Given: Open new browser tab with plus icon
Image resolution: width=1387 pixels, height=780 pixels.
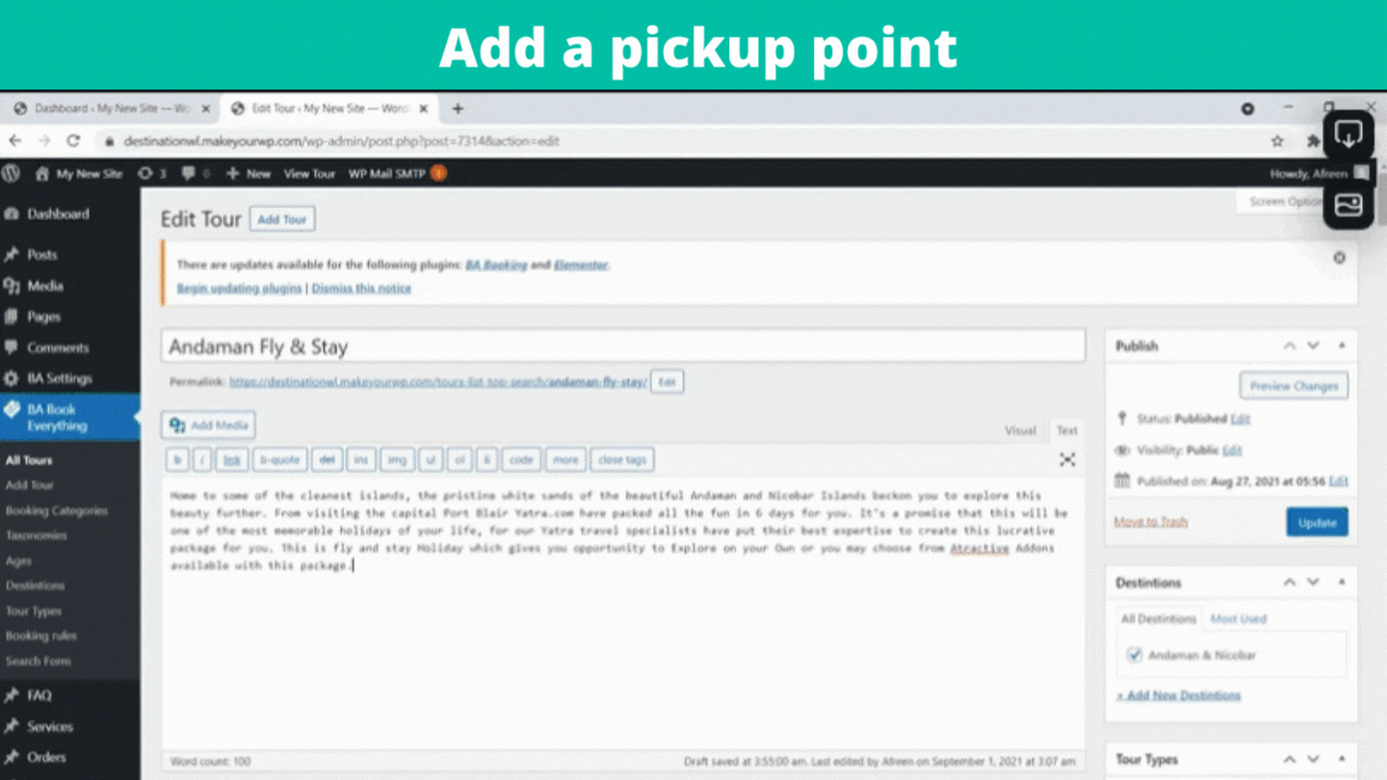Looking at the screenshot, I should (458, 109).
